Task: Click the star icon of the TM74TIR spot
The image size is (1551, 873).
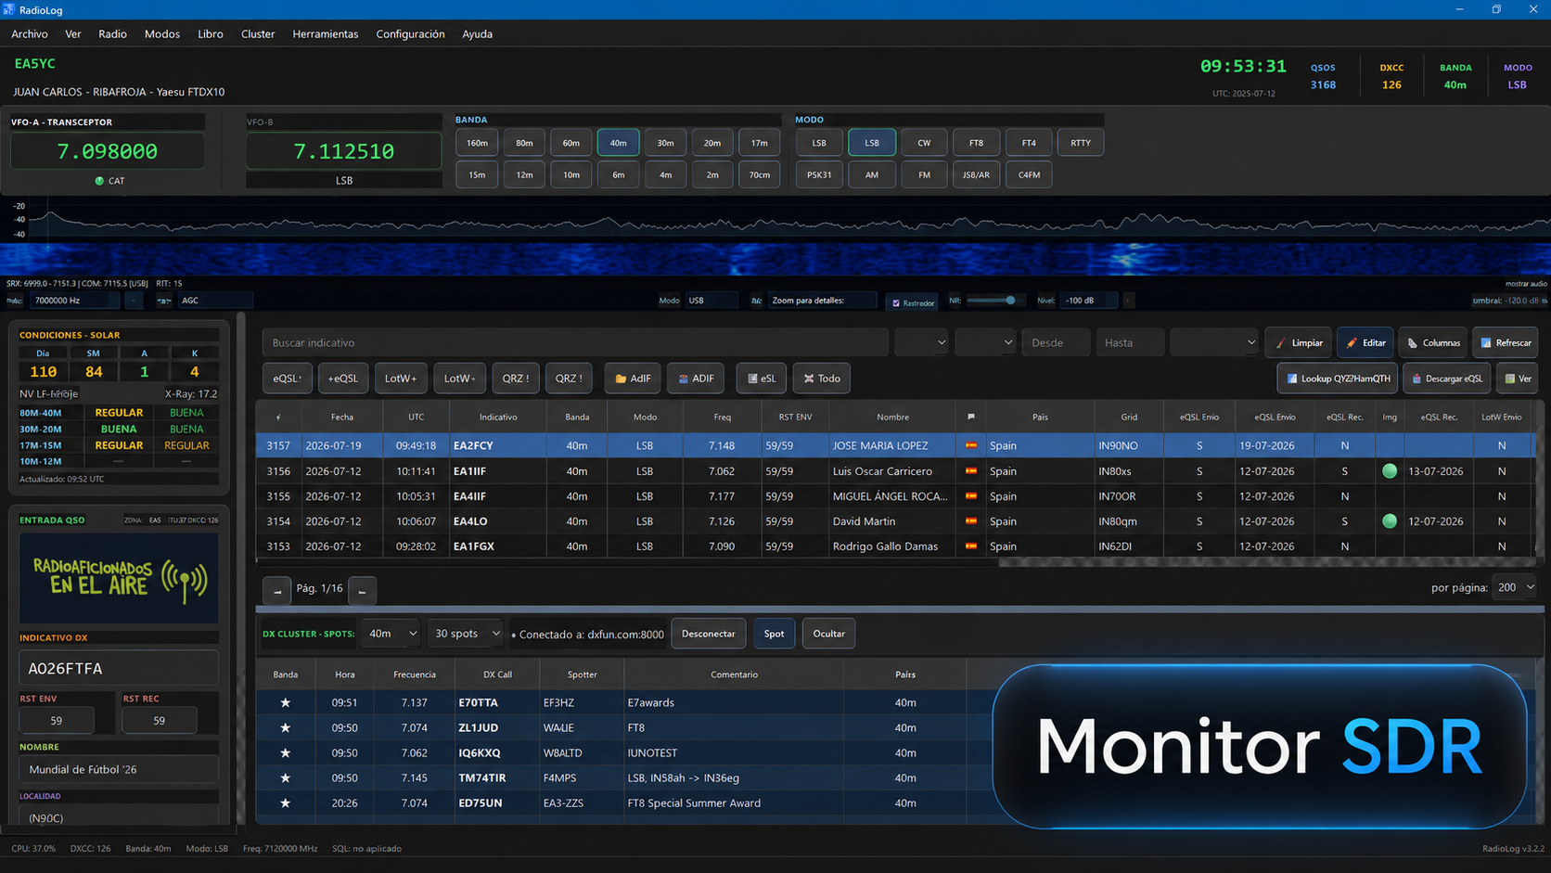Action: tap(286, 778)
